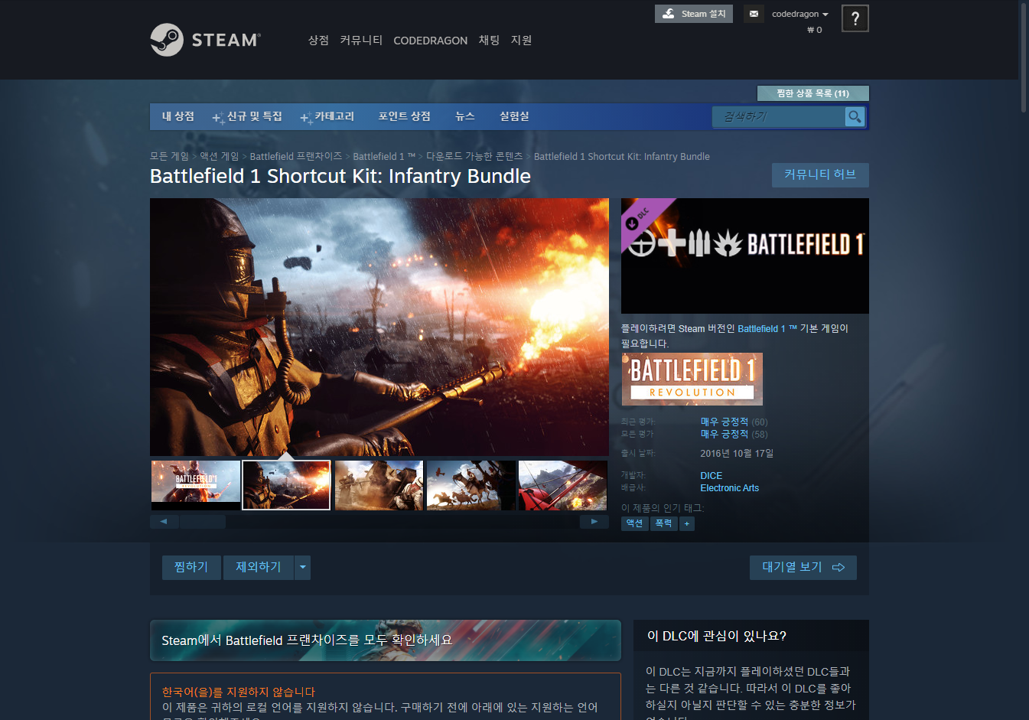Screen dimensions: 1029x720
Task: Select the 실험실 tab
Action: [x=514, y=116]
